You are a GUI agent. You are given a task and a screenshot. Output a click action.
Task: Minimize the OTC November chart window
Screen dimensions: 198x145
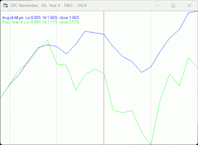pyautogui.click(x=157, y=5)
